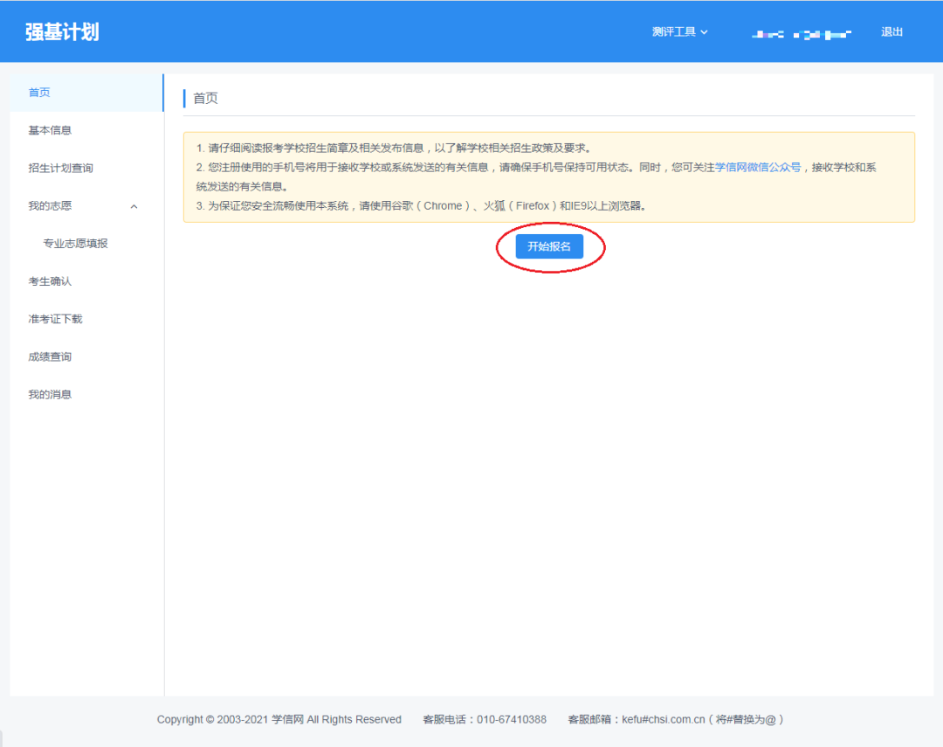Click the 客服电话 number in the footer
Image resolution: width=943 pixels, height=747 pixels.
(x=512, y=719)
